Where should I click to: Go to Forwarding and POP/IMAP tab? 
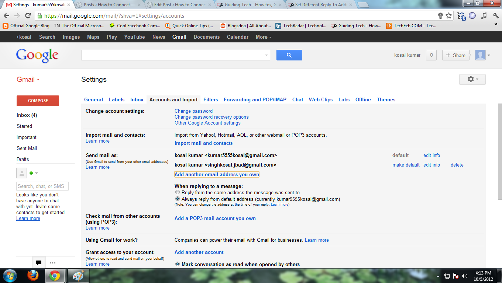255,99
